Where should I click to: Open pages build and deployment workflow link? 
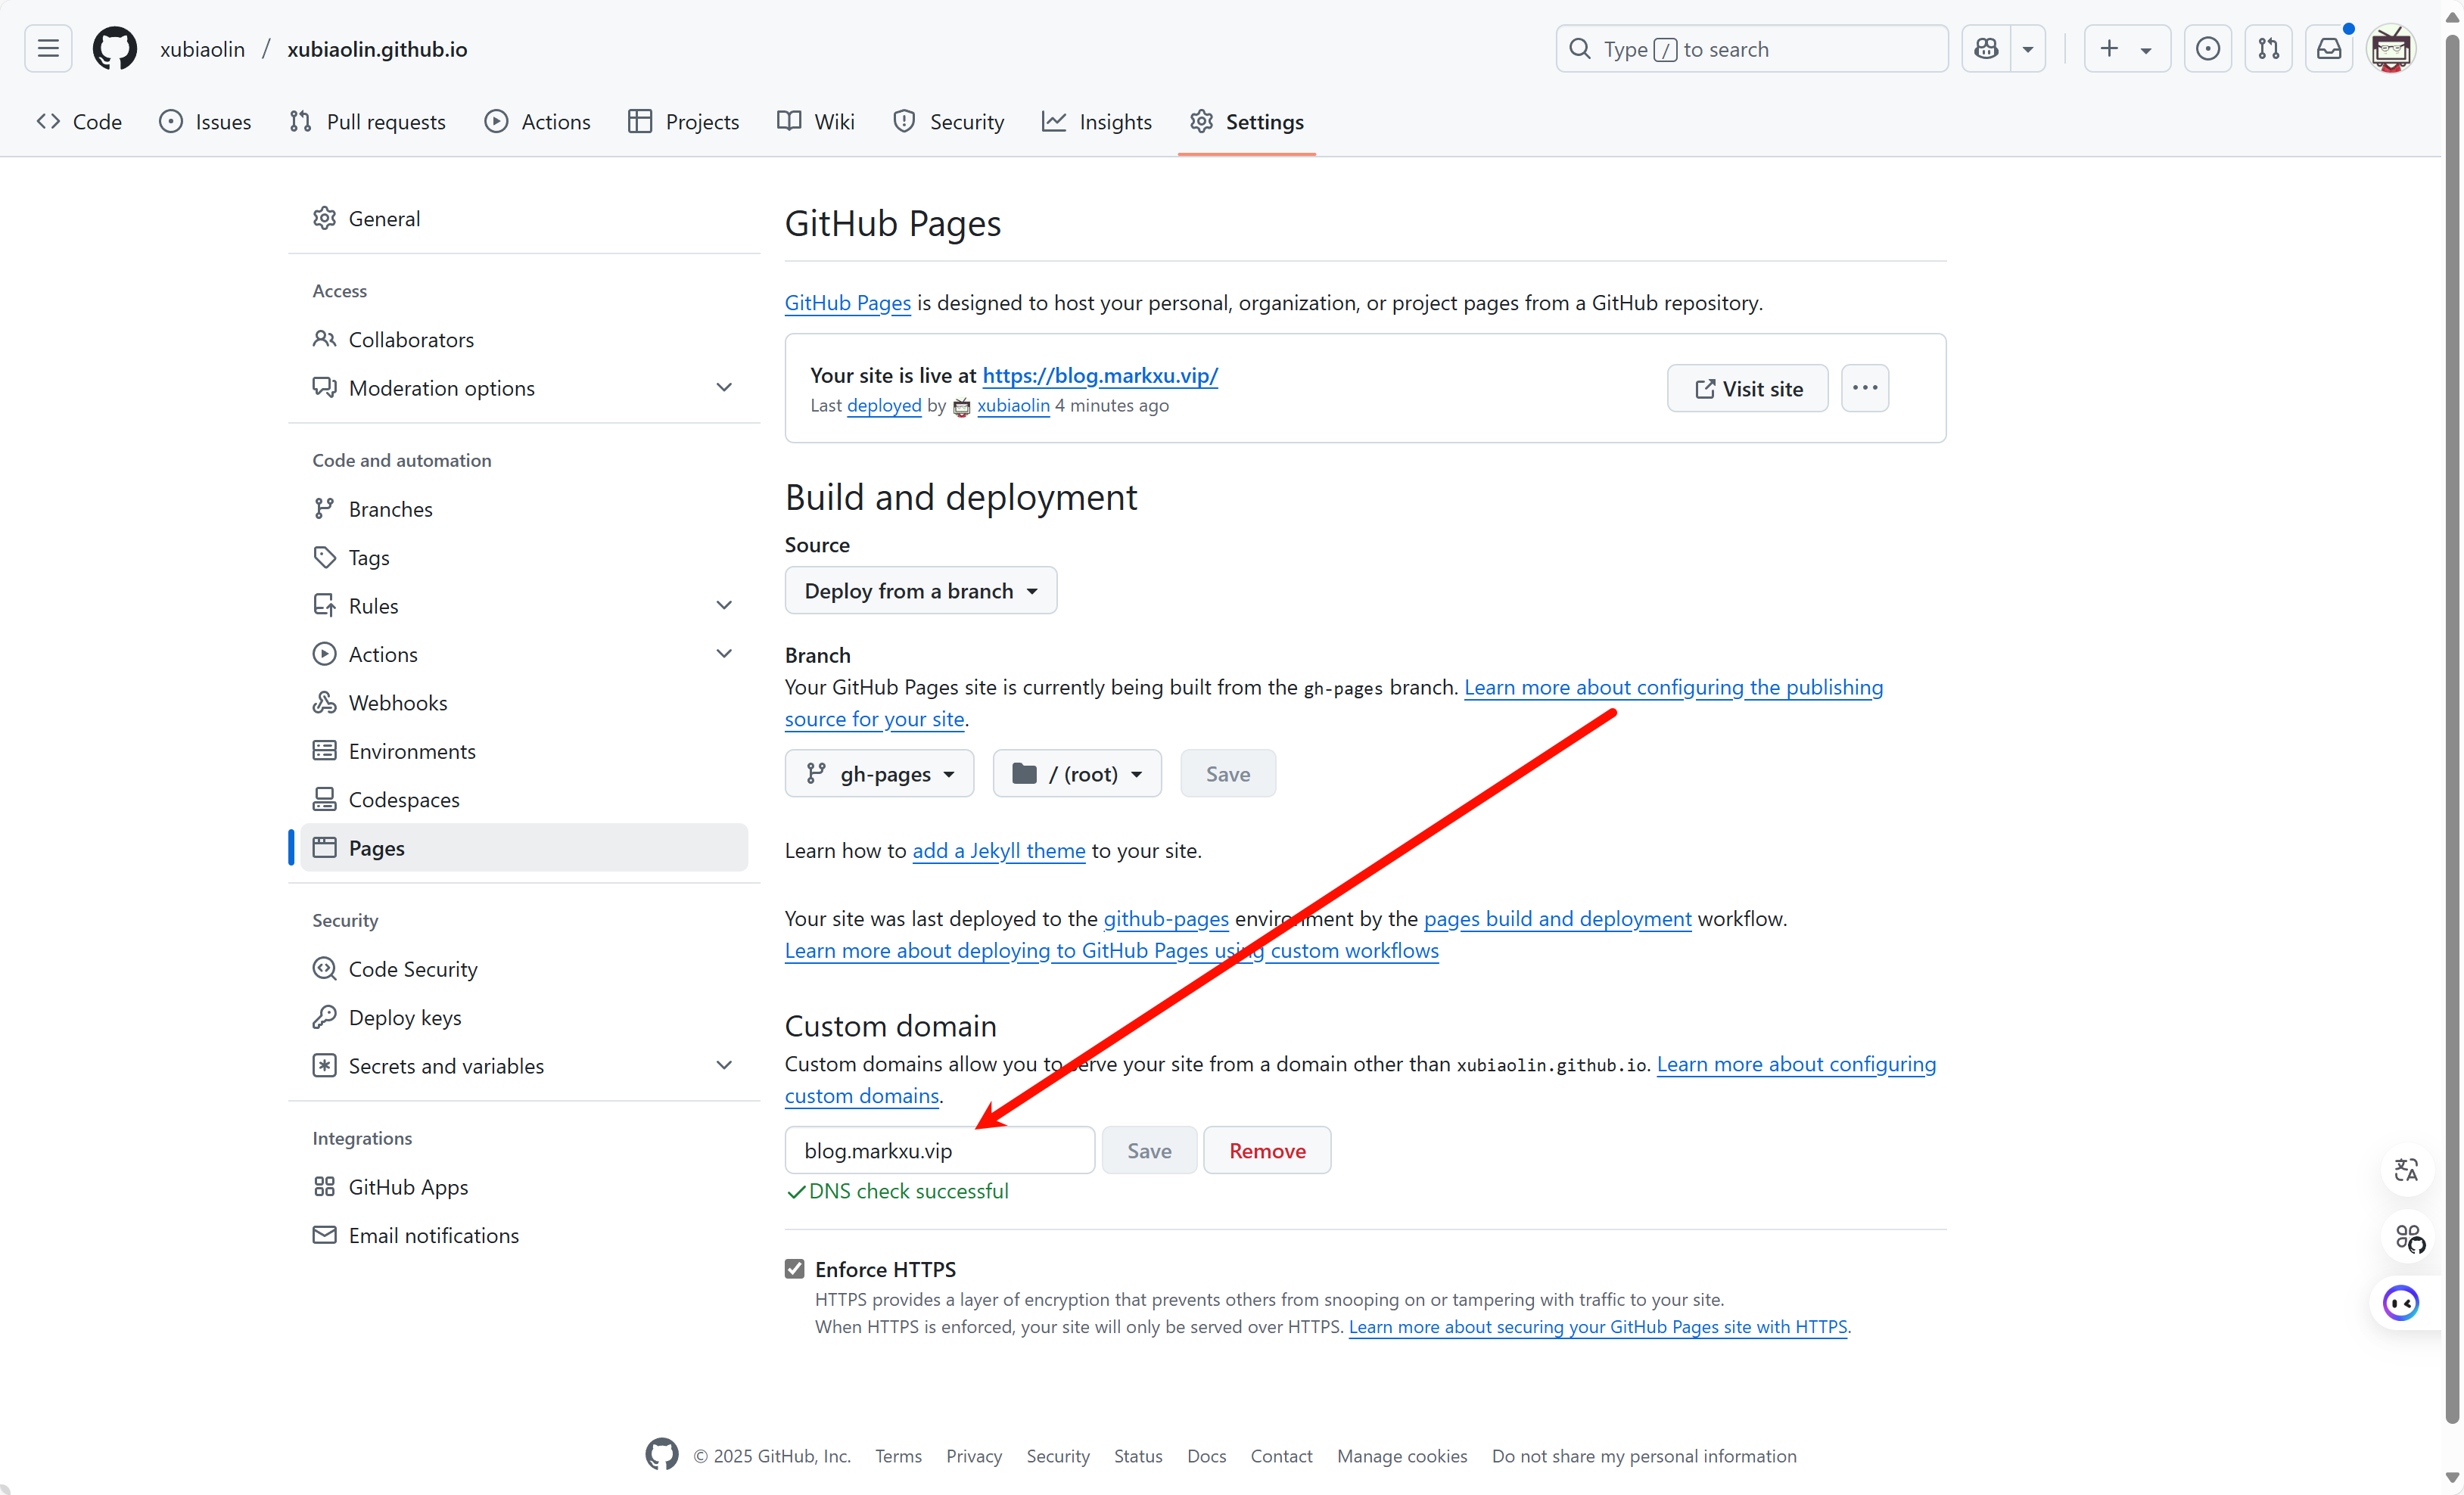click(x=1557, y=918)
